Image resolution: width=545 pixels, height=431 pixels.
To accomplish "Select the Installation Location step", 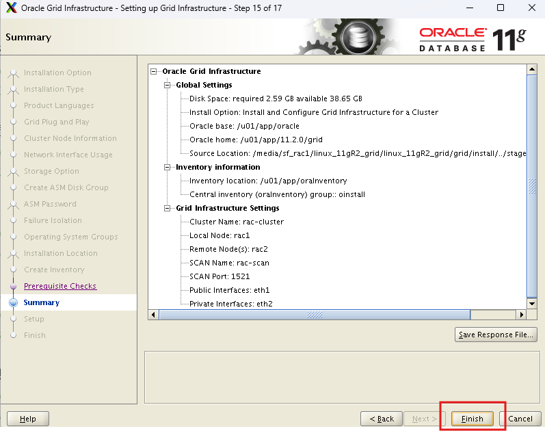I will [60, 253].
